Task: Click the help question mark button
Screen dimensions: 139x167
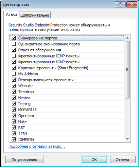Action: [120, 4]
